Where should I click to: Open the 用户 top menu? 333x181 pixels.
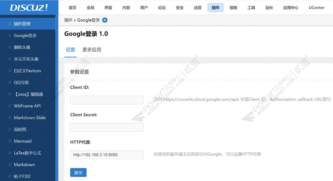(144, 8)
